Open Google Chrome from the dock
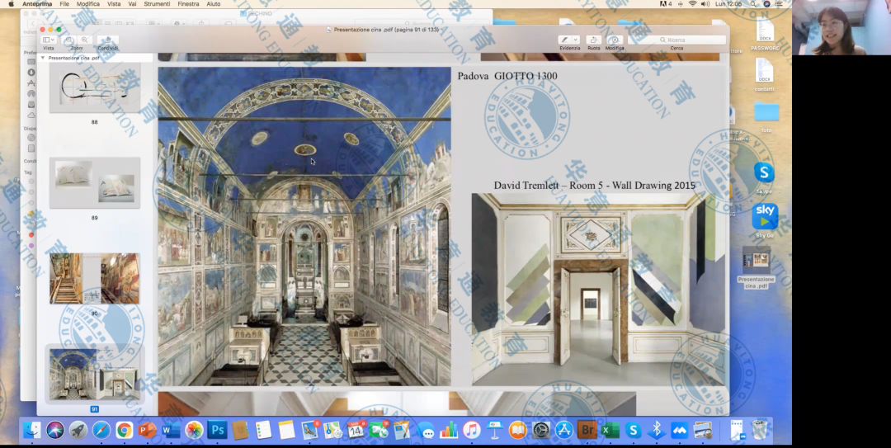891x448 pixels. (x=125, y=431)
